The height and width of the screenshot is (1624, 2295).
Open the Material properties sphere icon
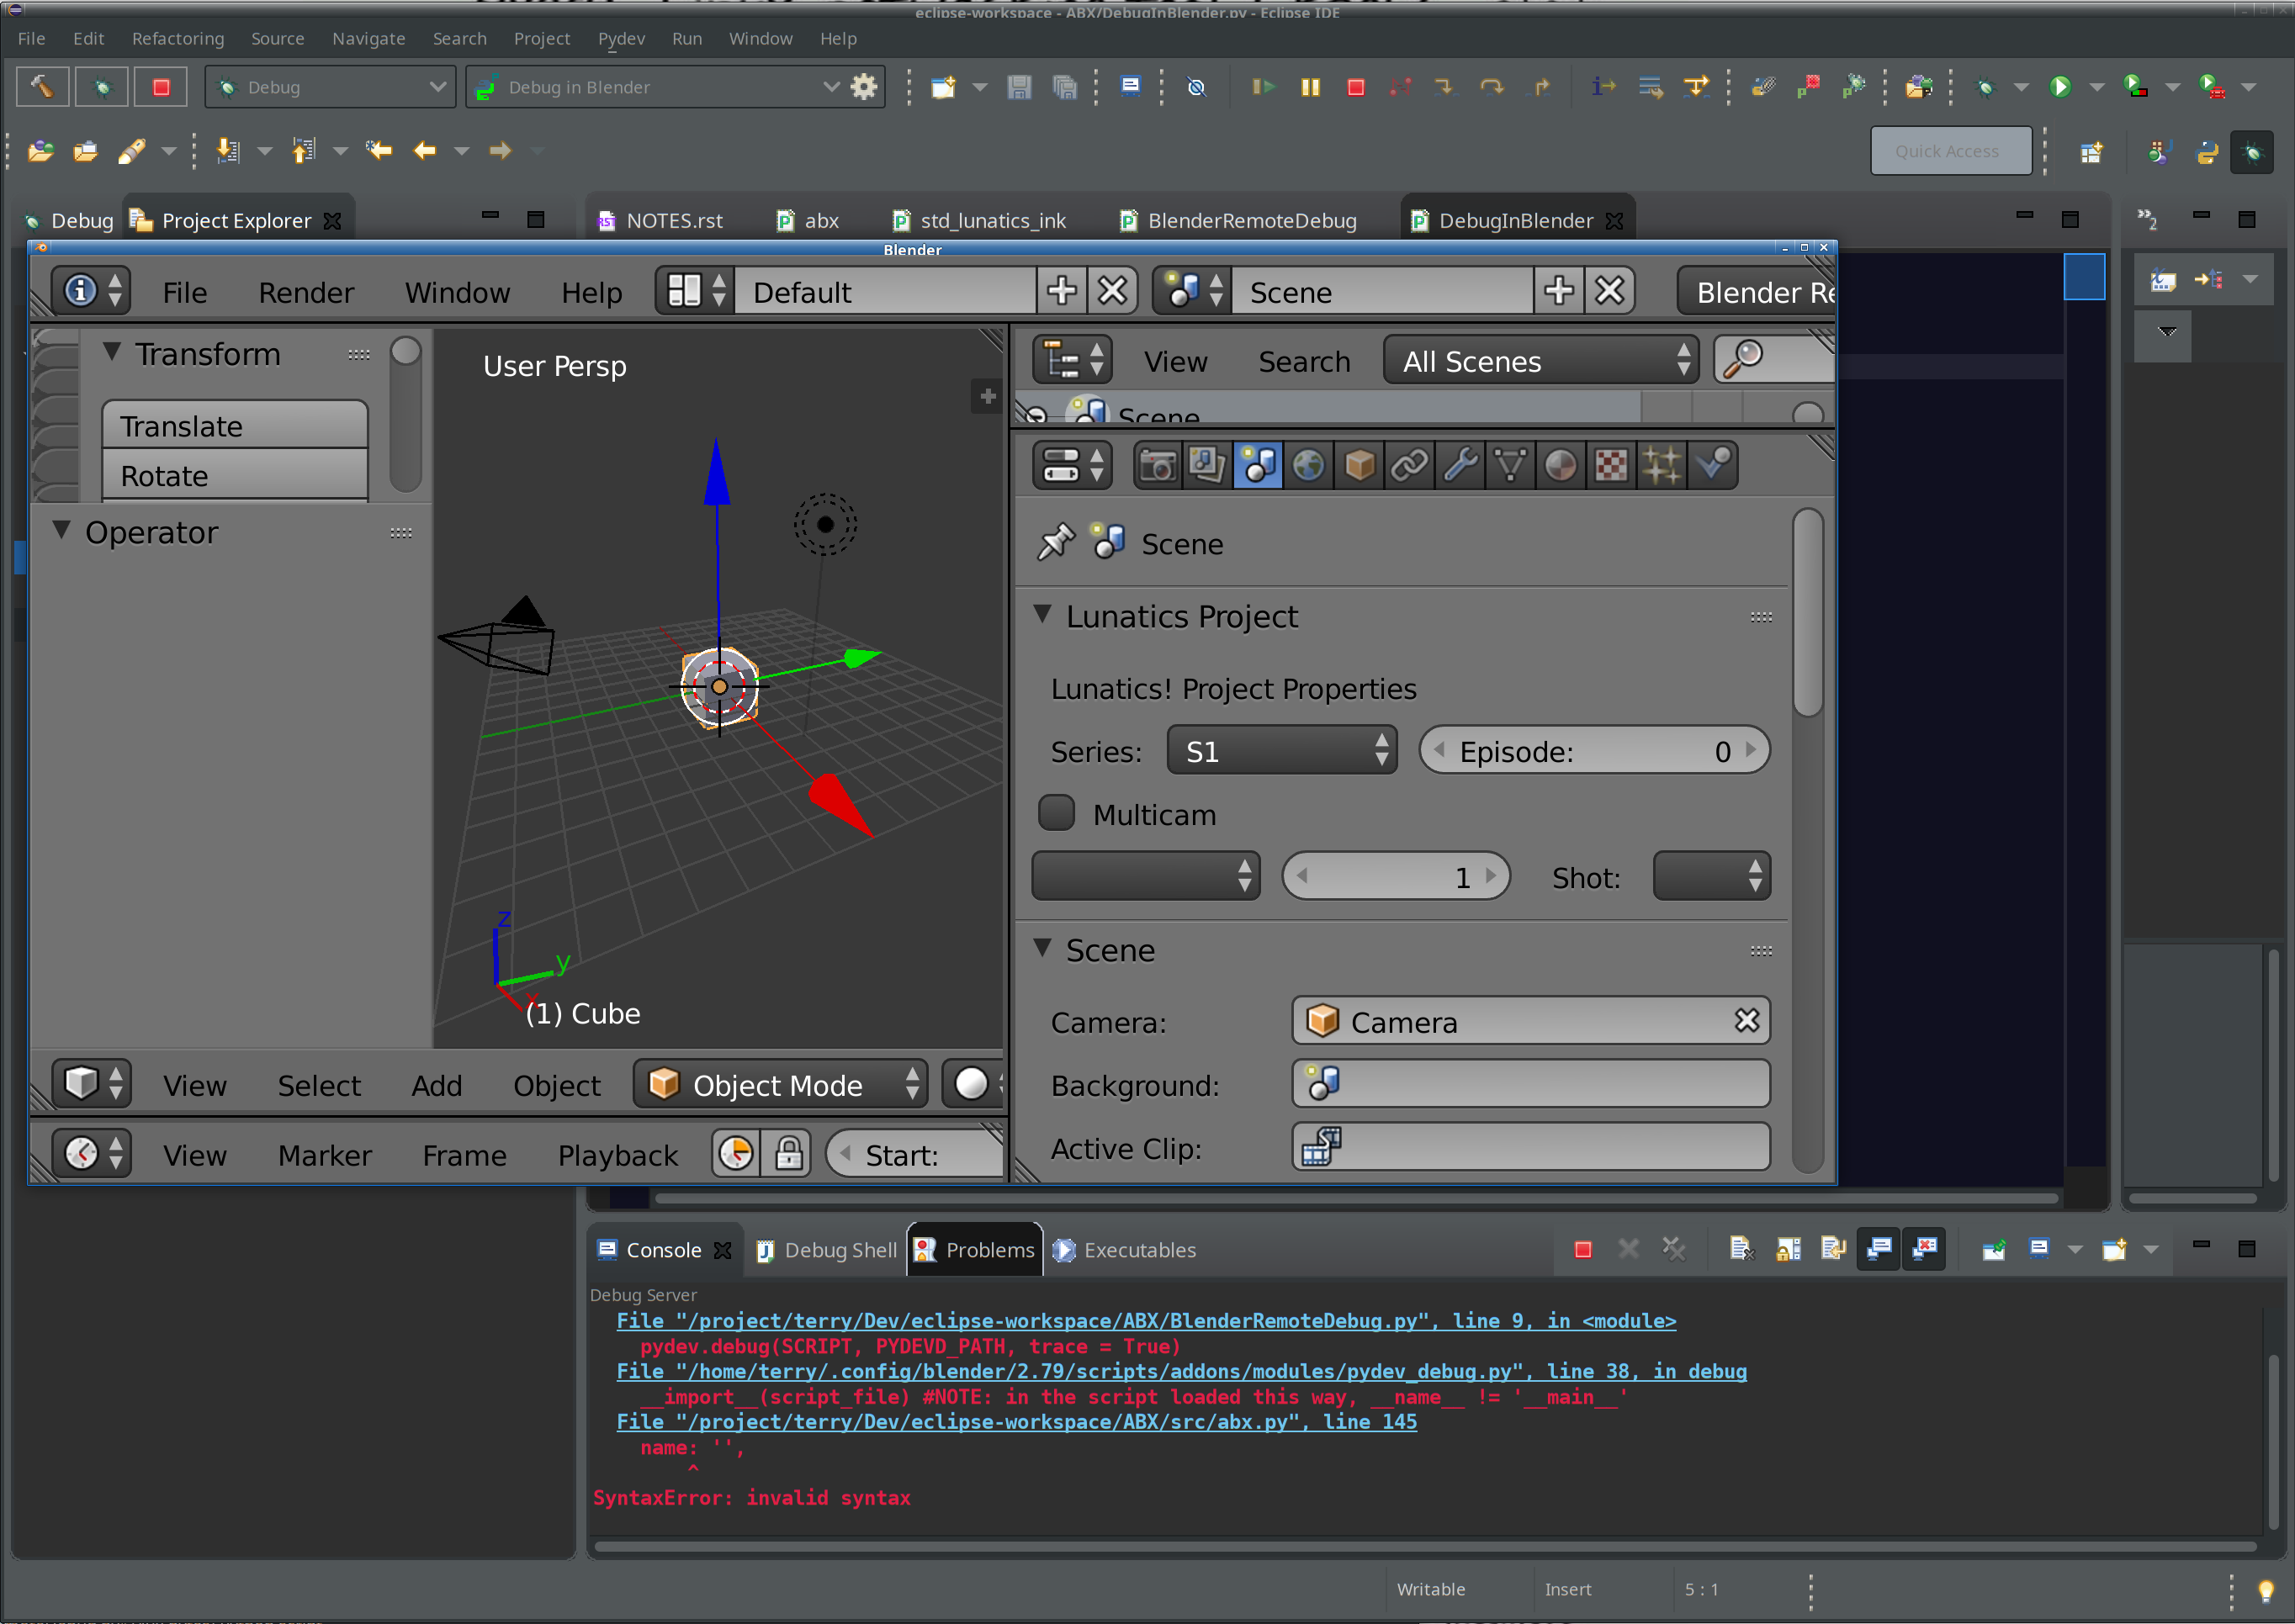click(x=1560, y=465)
